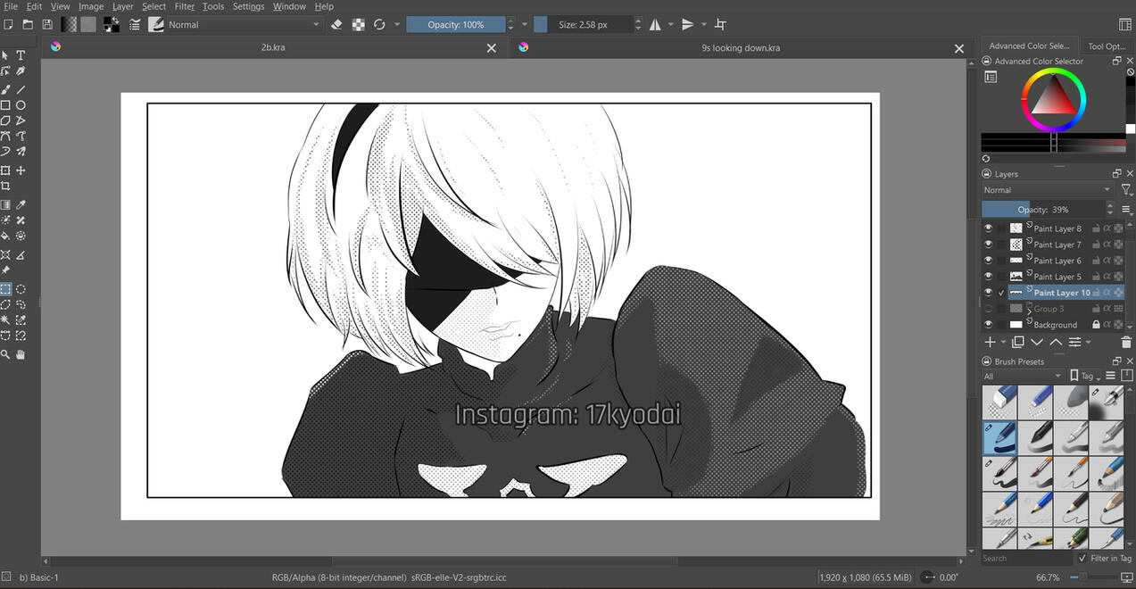Move layer down in the stack

(1037, 342)
